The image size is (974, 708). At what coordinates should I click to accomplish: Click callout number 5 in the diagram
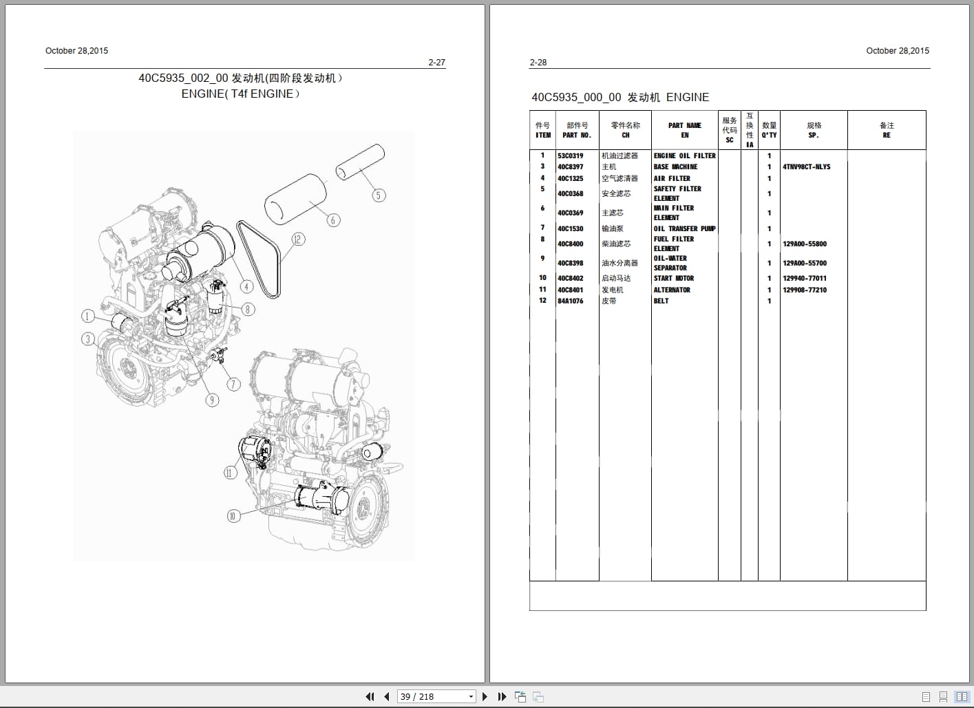tap(378, 195)
